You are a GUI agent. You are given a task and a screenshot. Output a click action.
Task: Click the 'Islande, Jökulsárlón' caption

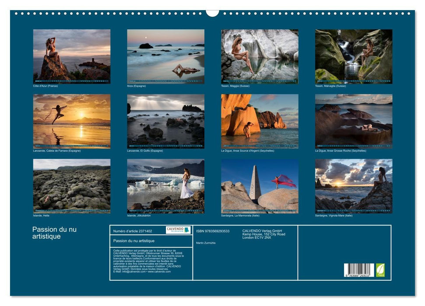pyautogui.click(x=139, y=216)
